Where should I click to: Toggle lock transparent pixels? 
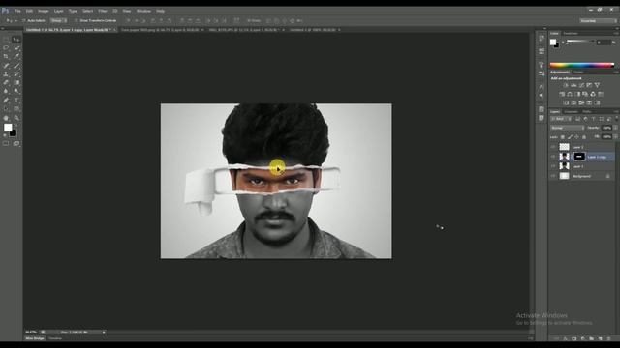tap(563, 137)
